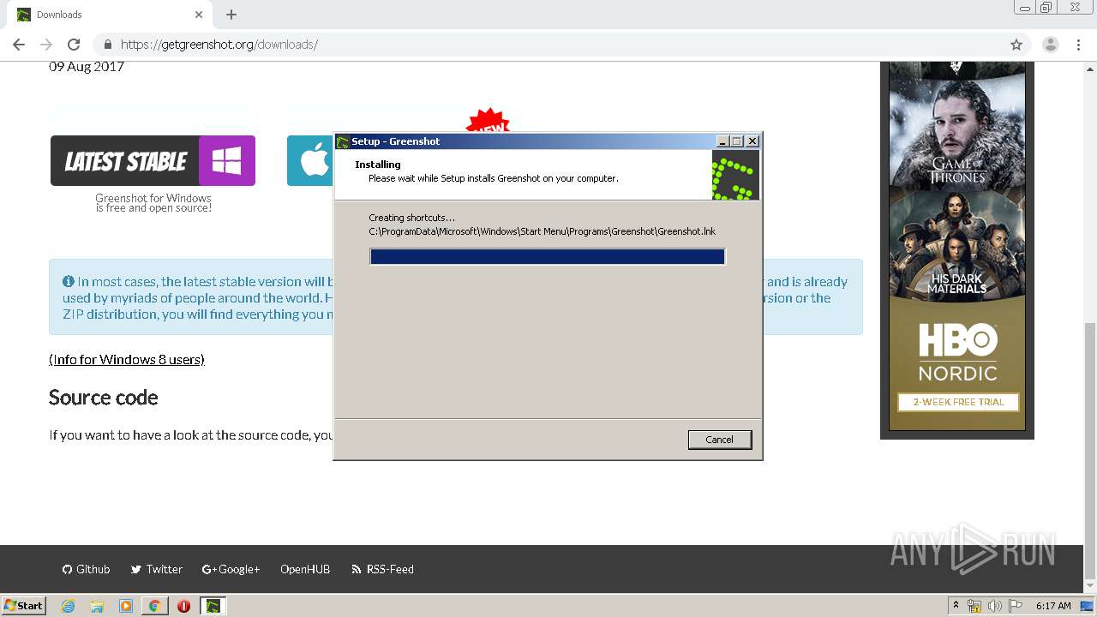Select the Greenshot Setup taskbar item
The width and height of the screenshot is (1097, 617).
click(213, 606)
